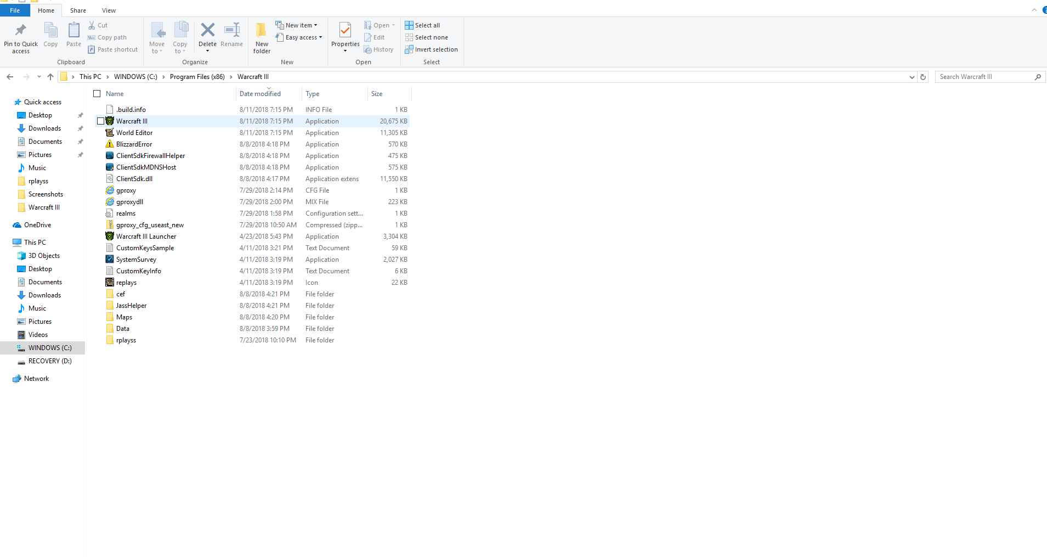Select the SystemSurvey application icon

click(110, 260)
